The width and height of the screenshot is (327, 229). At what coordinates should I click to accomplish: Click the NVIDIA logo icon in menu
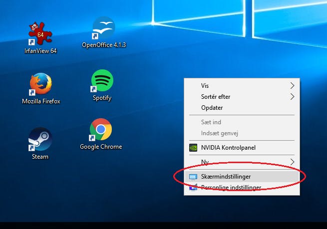[x=193, y=148]
